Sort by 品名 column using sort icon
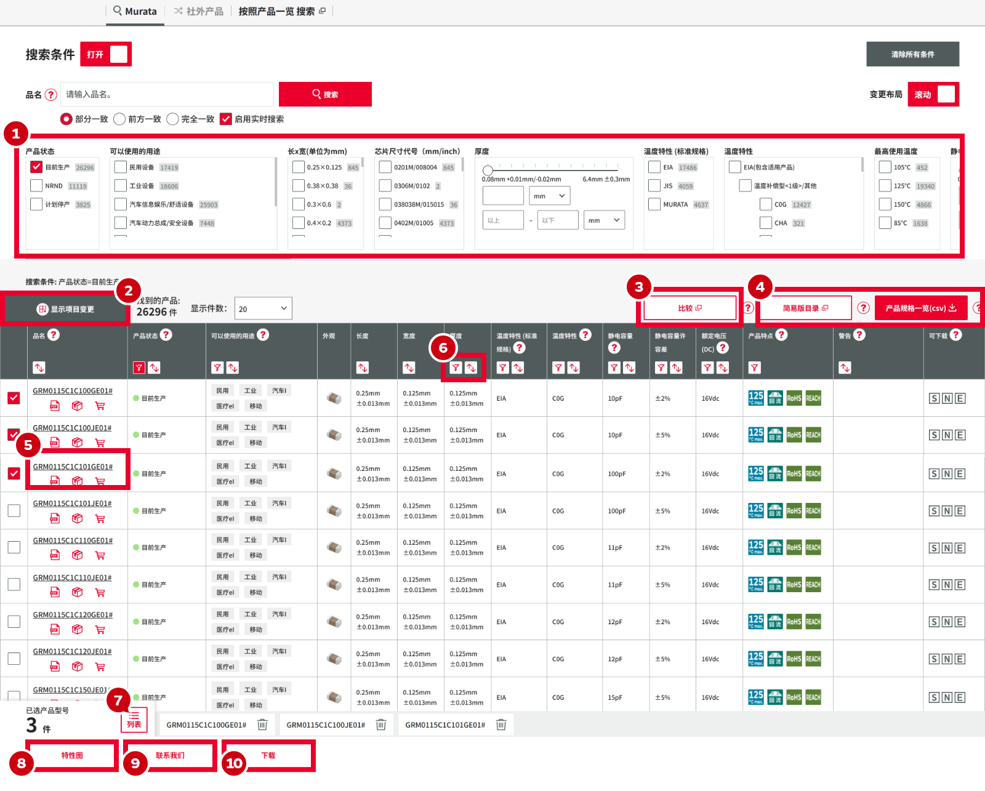 [39, 367]
